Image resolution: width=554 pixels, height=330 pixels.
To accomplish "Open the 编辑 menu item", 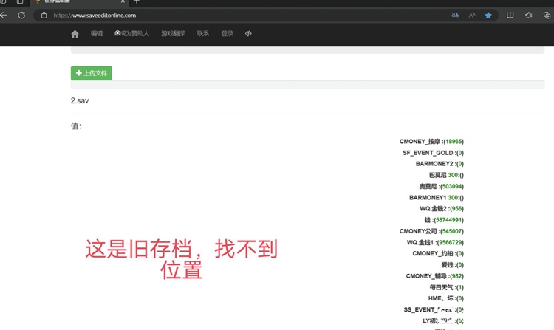I will 97,34.
